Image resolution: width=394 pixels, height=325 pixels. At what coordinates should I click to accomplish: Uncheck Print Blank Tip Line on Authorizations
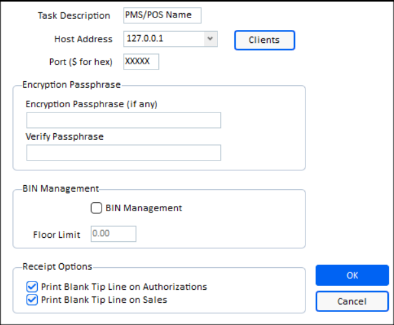click(32, 287)
